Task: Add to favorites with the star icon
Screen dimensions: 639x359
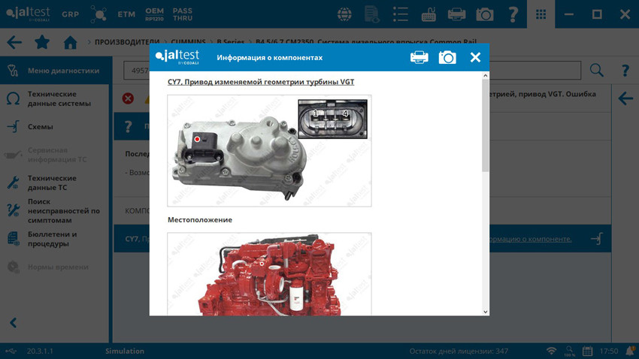Action: coord(42,42)
